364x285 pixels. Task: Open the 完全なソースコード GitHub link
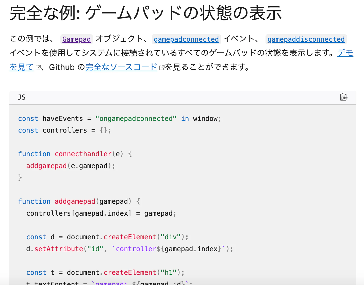(x=121, y=67)
